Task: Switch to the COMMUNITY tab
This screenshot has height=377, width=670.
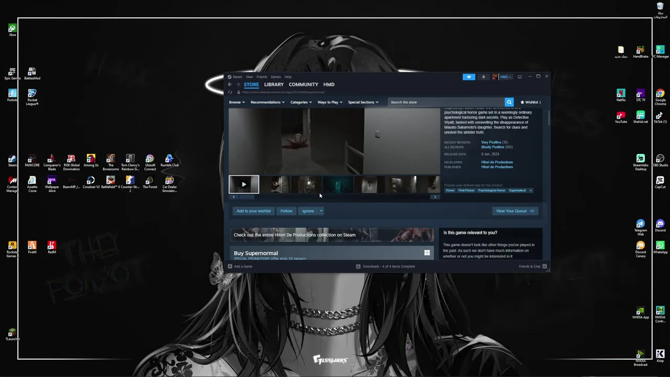Action: coord(304,84)
